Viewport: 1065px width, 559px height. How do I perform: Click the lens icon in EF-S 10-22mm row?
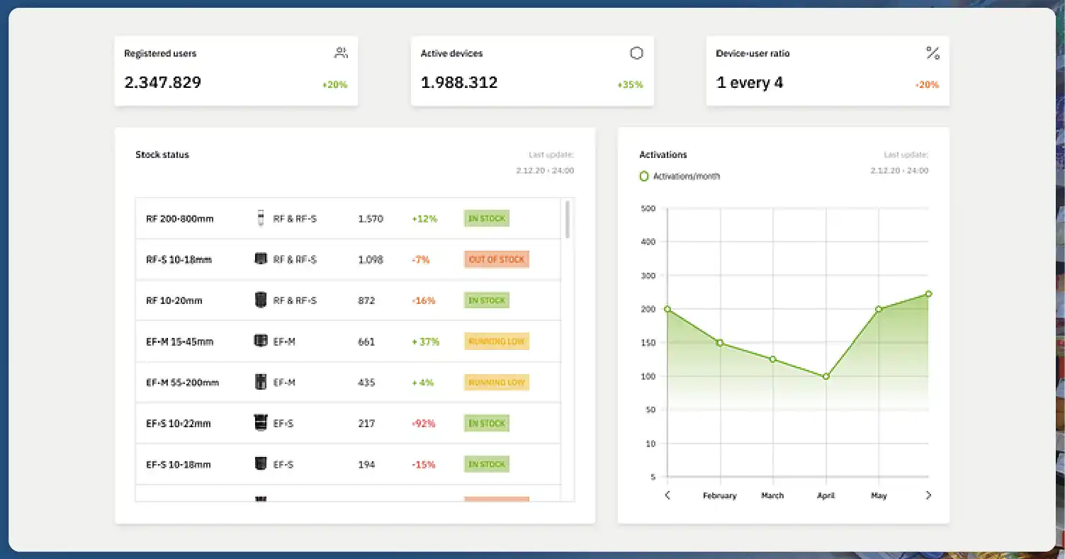(261, 423)
